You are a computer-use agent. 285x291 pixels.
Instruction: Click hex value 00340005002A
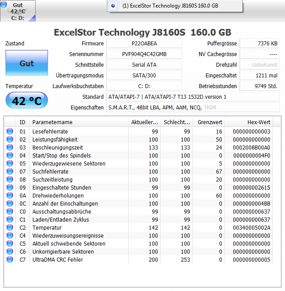click(252, 227)
